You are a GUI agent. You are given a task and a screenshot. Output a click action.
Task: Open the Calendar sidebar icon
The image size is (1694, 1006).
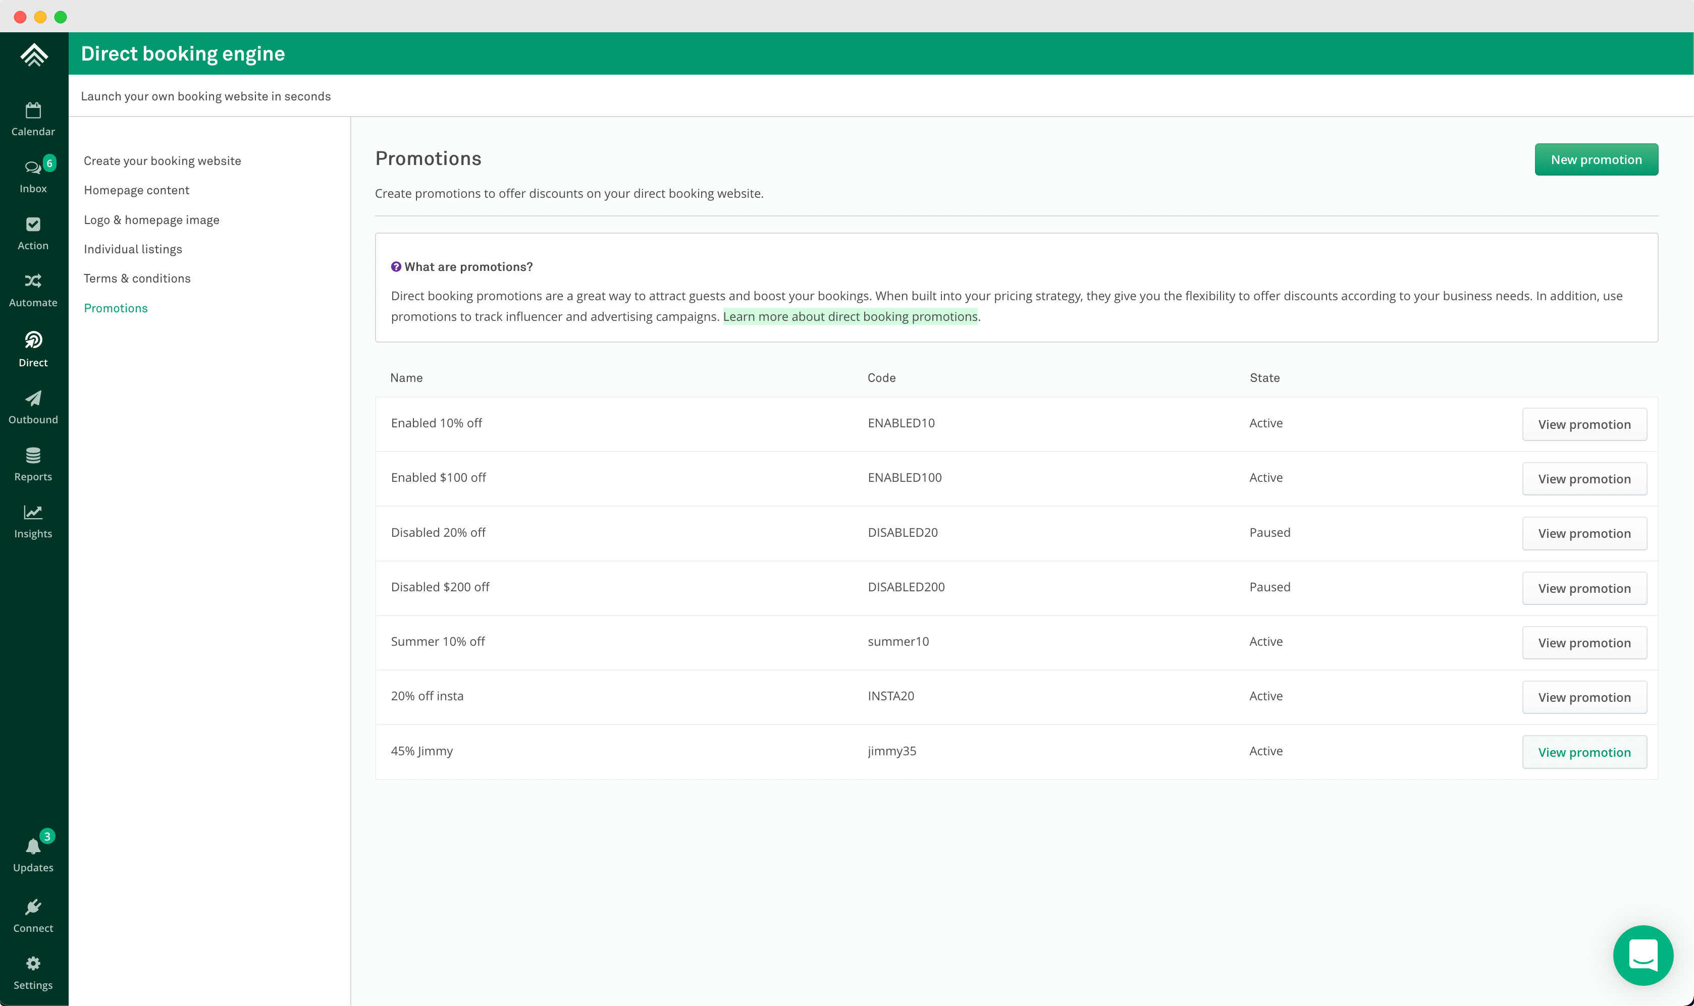[32, 119]
